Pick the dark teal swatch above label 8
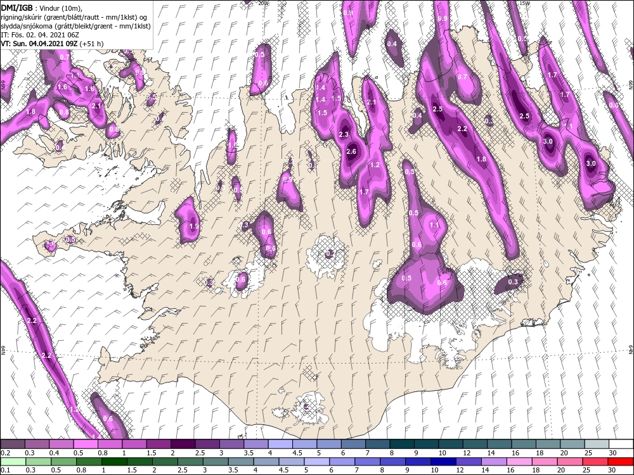The image size is (634, 475). (x=402, y=445)
